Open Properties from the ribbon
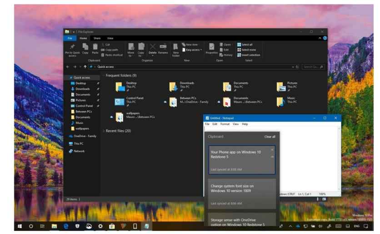 click(211, 48)
